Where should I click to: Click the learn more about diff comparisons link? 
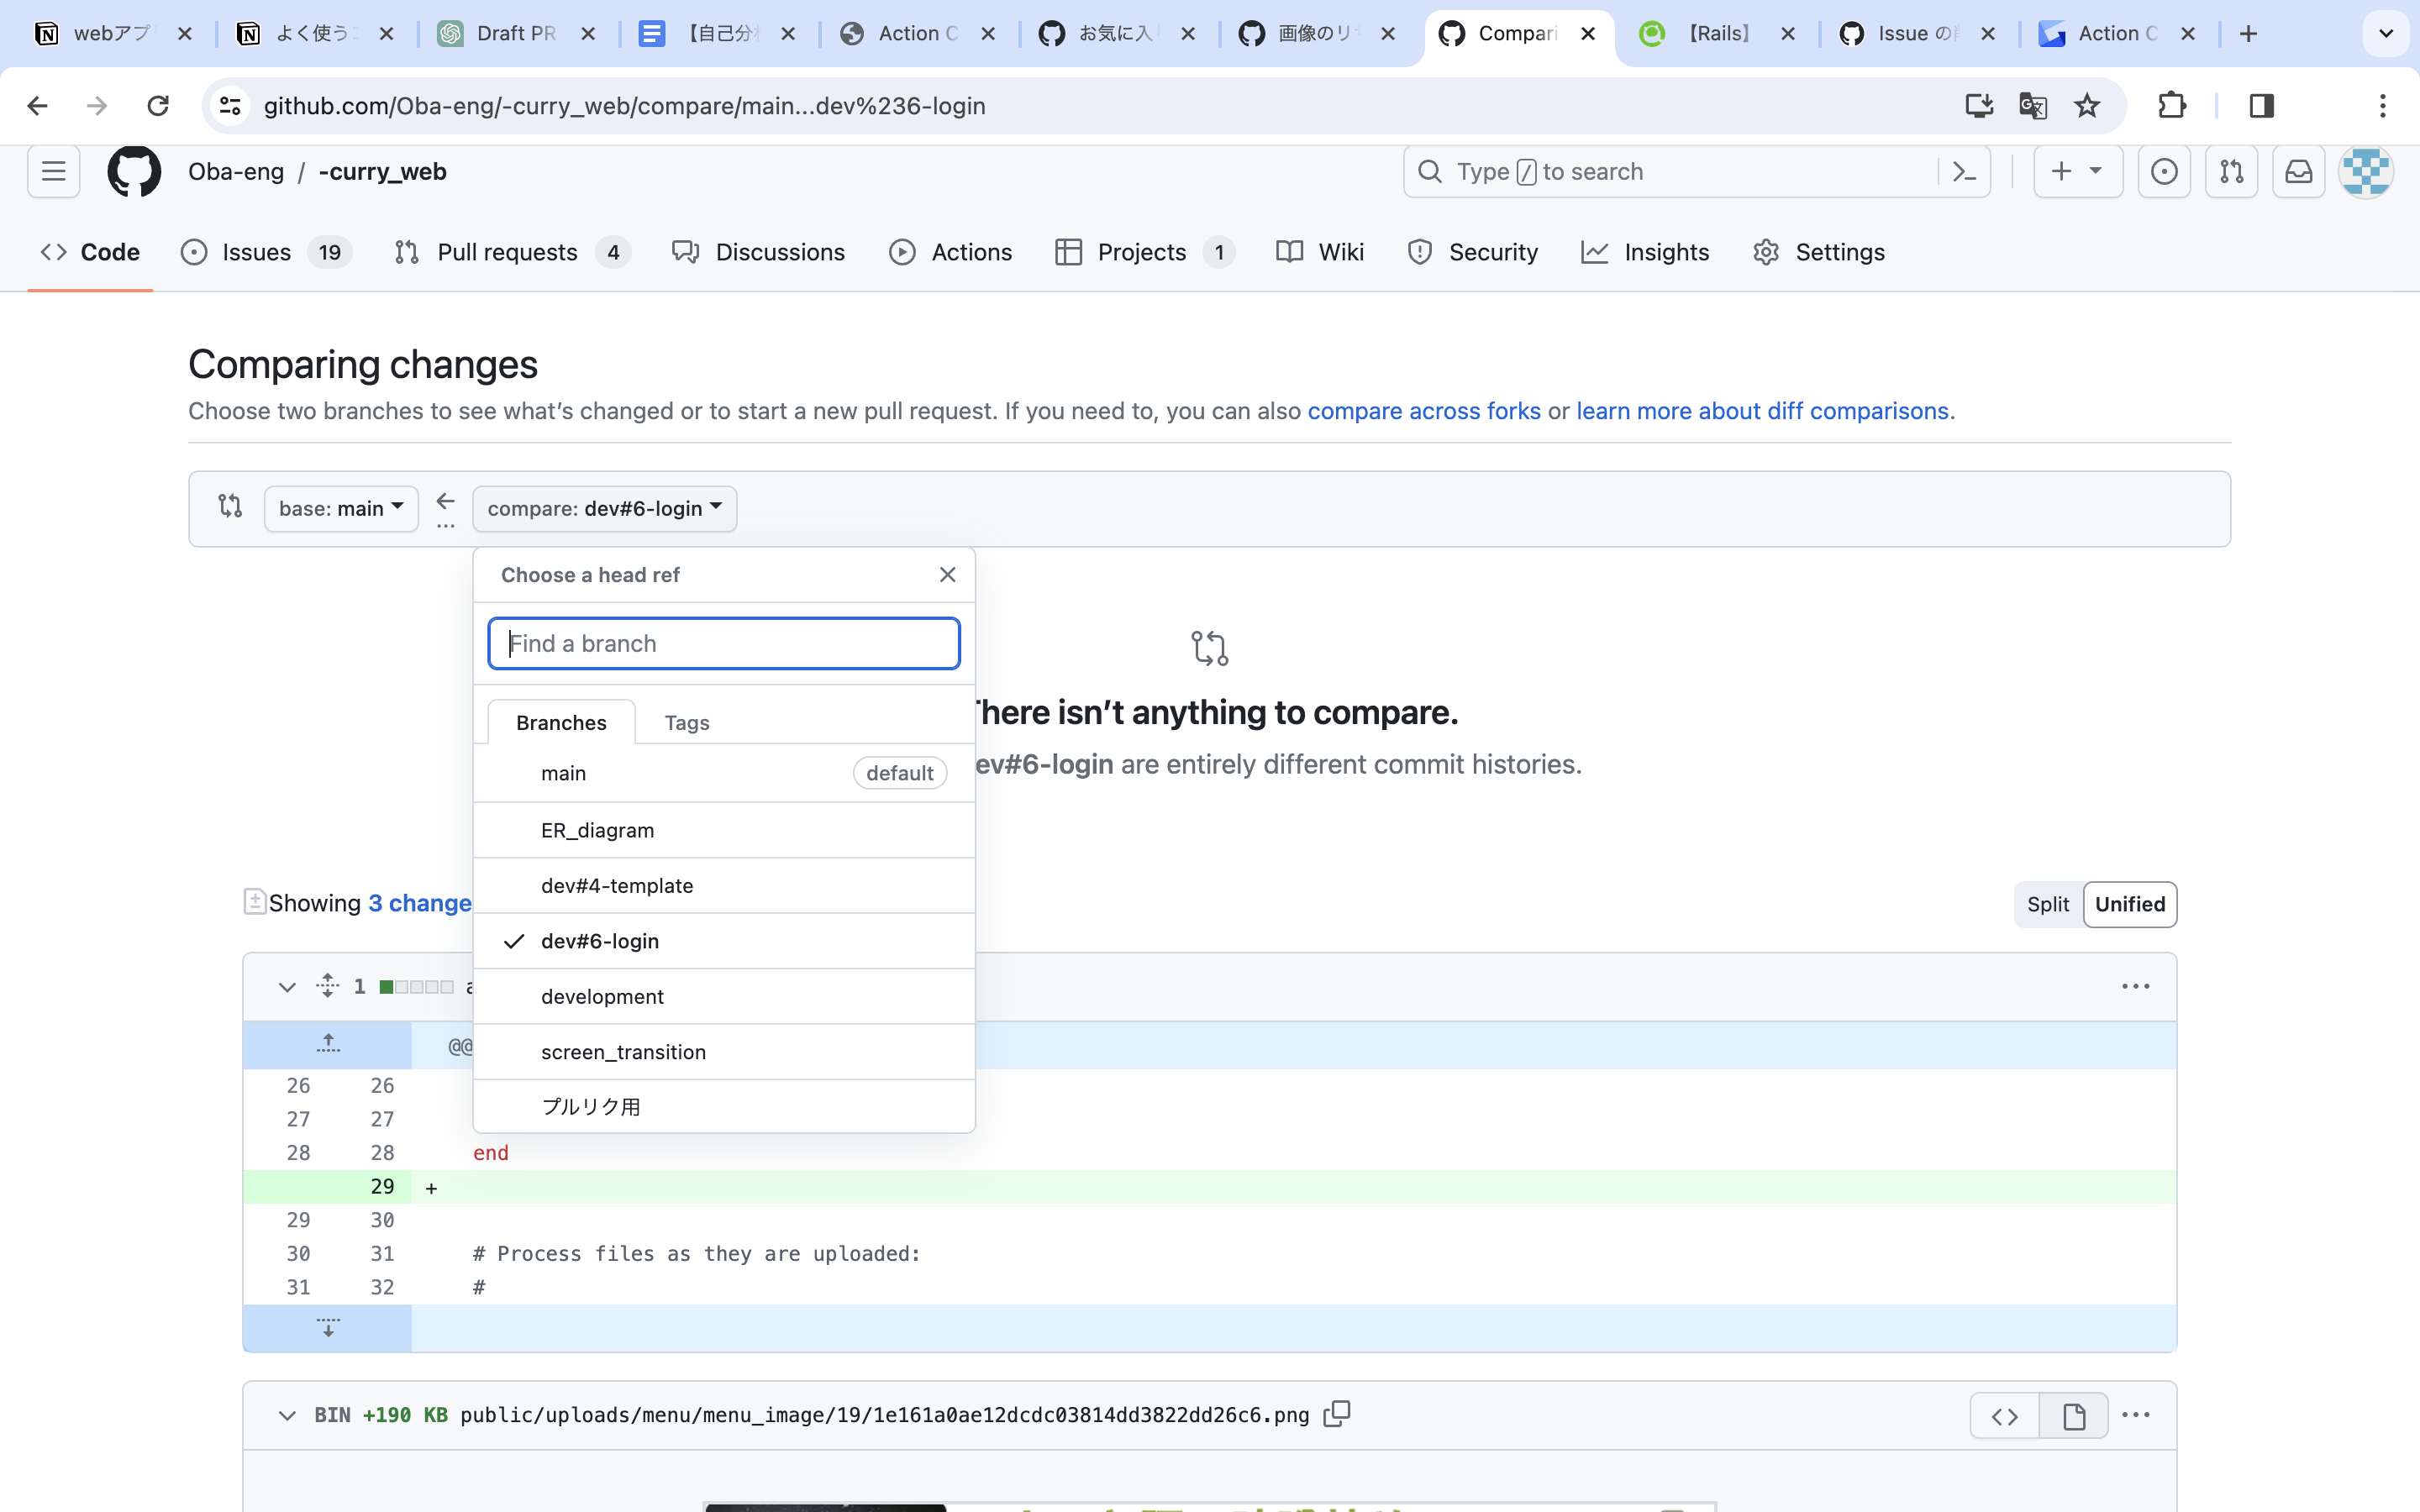pos(1761,409)
